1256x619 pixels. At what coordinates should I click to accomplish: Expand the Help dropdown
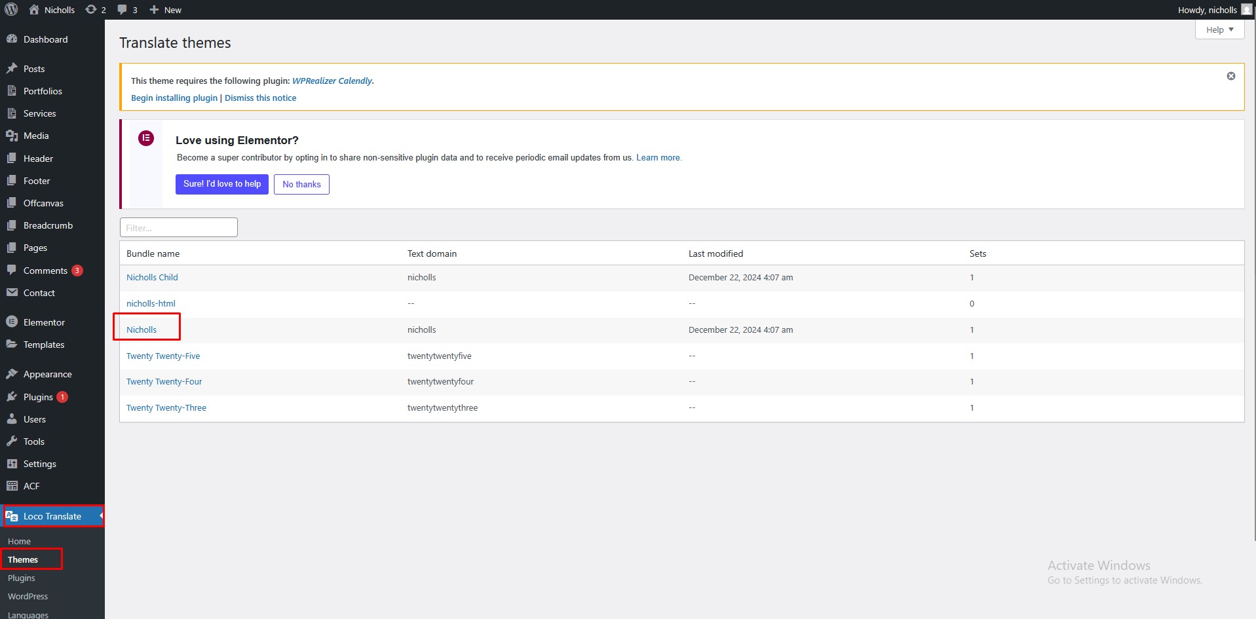click(1219, 29)
